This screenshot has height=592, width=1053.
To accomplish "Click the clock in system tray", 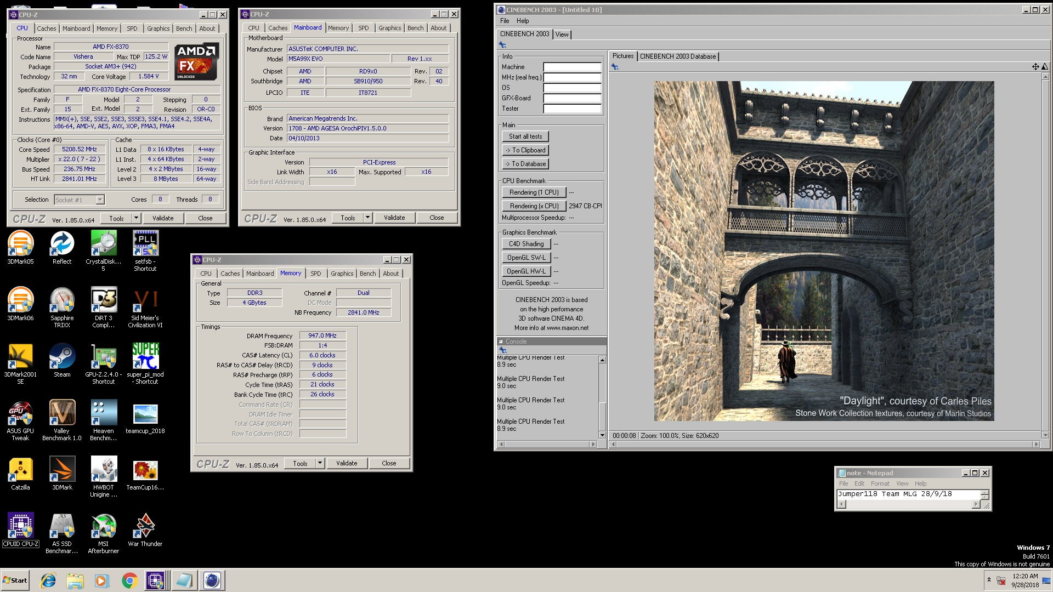I will click(1024, 580).
